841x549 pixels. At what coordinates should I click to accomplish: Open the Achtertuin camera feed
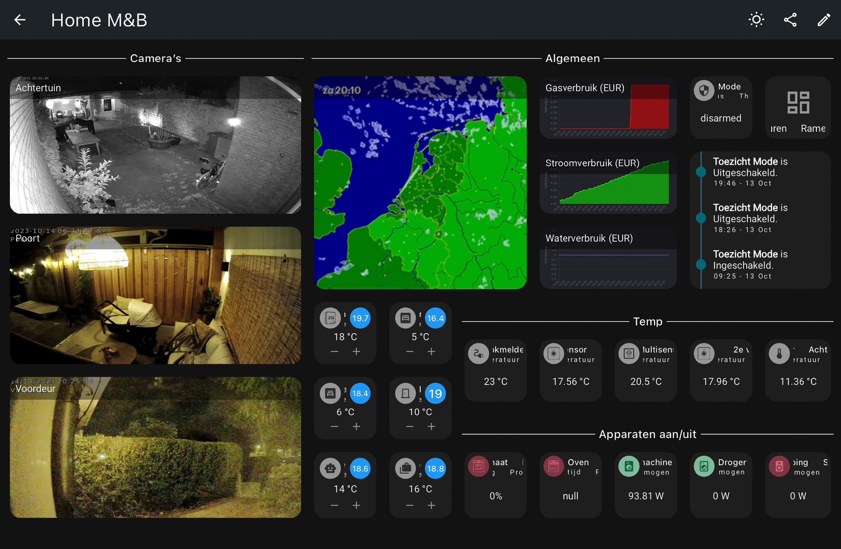tap(155, 145)
